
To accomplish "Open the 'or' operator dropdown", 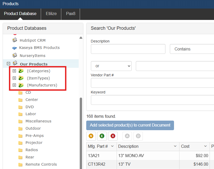I will [x=111, y=66].
